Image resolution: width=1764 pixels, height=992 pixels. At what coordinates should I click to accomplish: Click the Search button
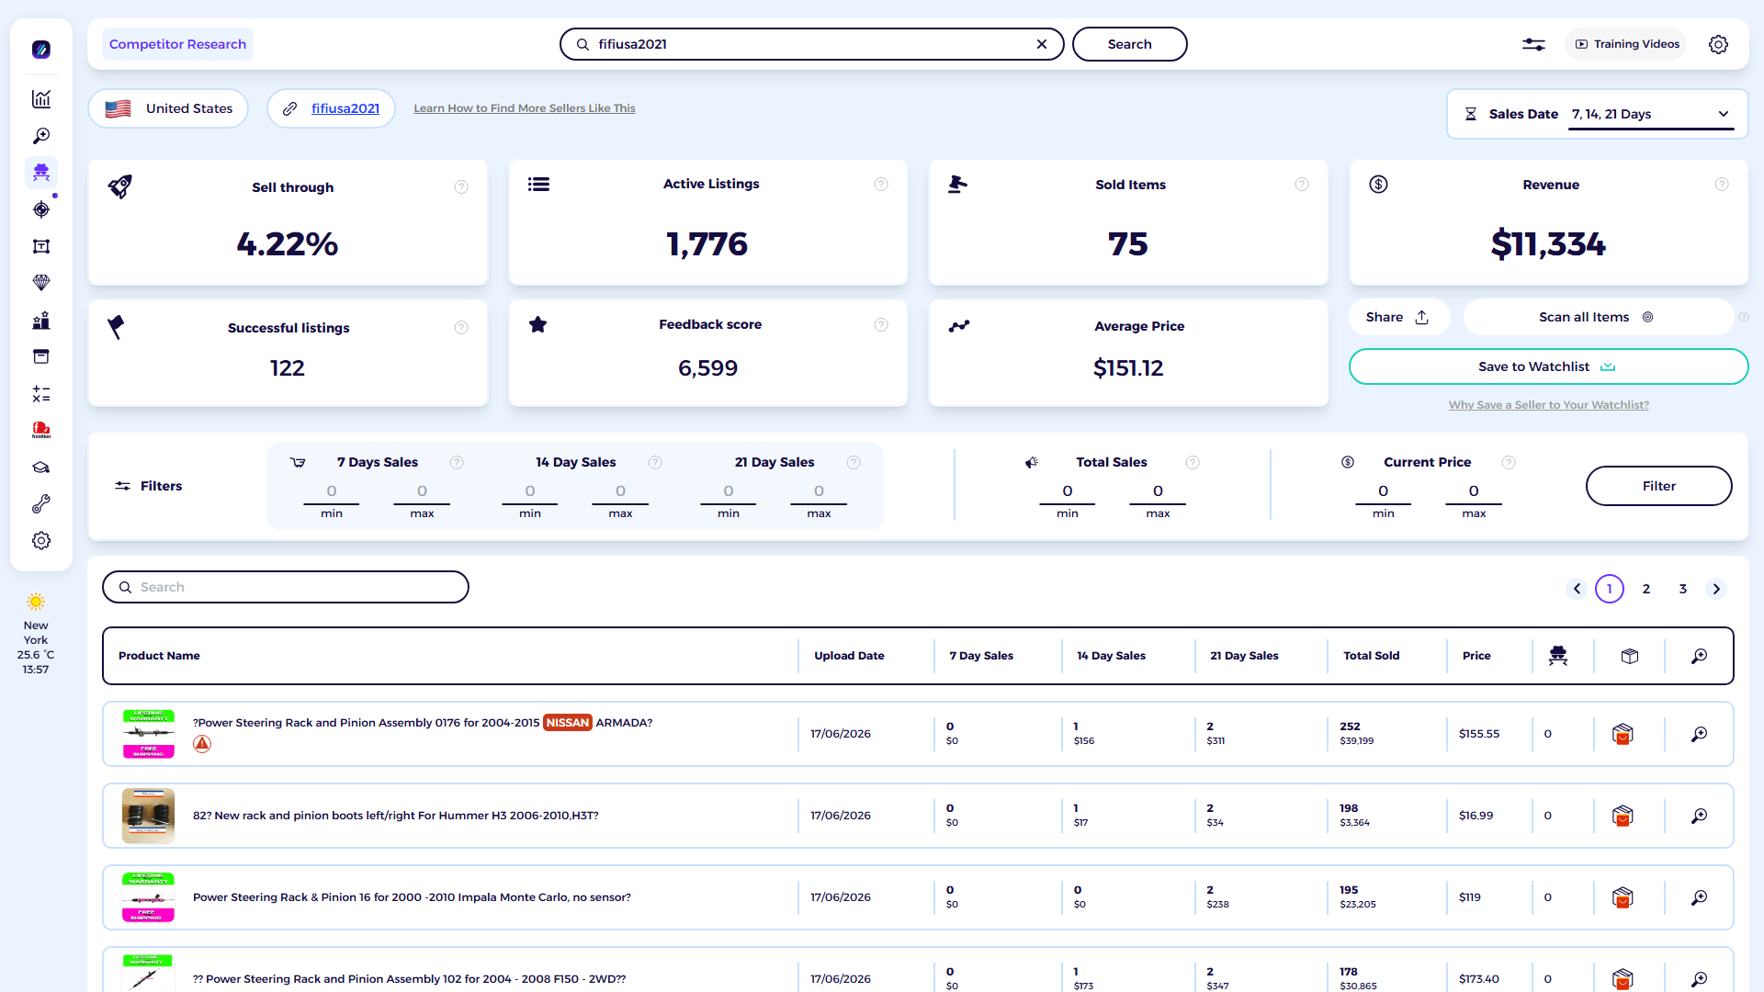click(x=1129, y=44)
